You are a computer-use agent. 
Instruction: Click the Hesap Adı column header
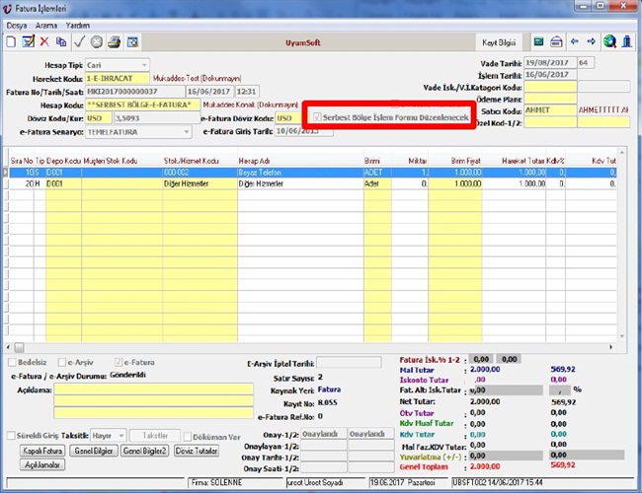point(254,161)
